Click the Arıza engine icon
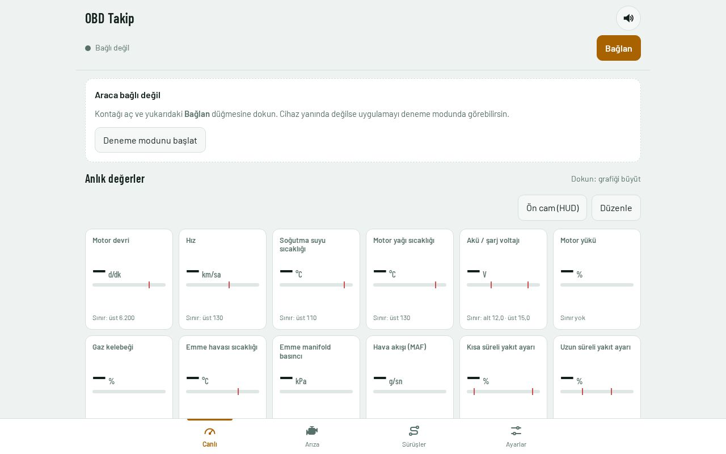The image size is (726, 454). pyautogui.click(x=312, y=431)
